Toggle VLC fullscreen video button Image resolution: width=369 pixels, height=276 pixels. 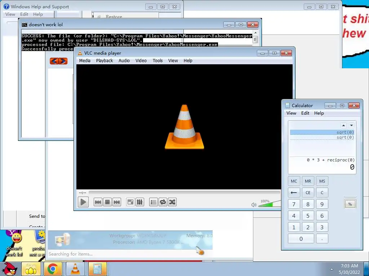[x=130, y=202]
